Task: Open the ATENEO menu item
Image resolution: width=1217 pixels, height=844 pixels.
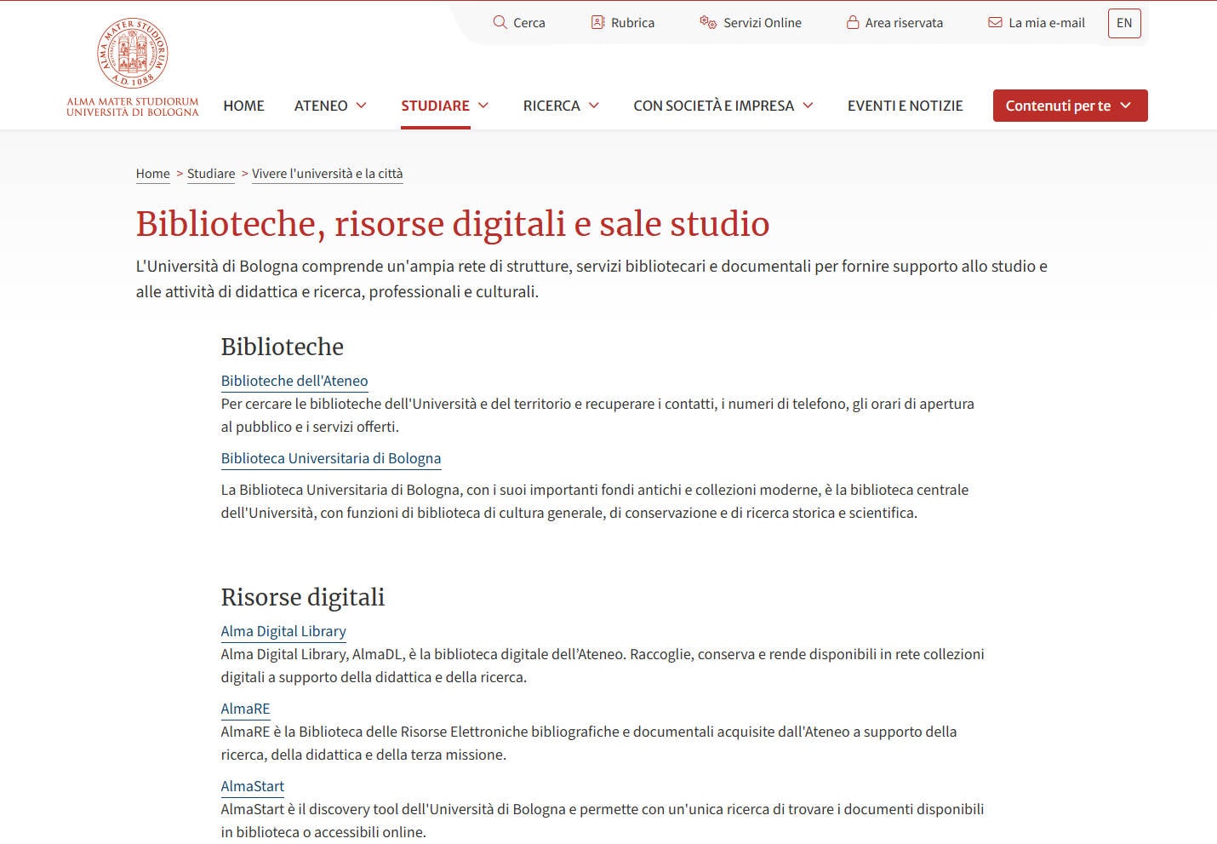Action: coord(321,106)
